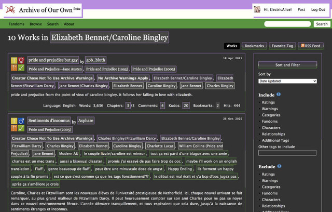332x212 pixels.
Task: Open the 'No Archive Warnings Apply' tag
Action: coord(123,78)
